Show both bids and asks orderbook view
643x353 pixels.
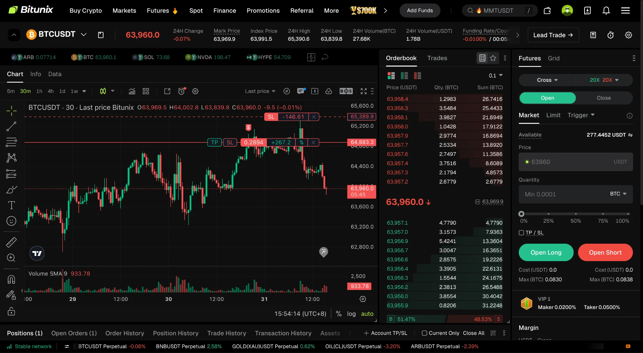tap(391, 76)
